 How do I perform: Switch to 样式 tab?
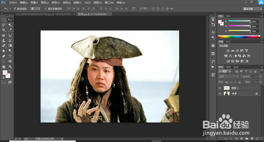click(228, 42)
